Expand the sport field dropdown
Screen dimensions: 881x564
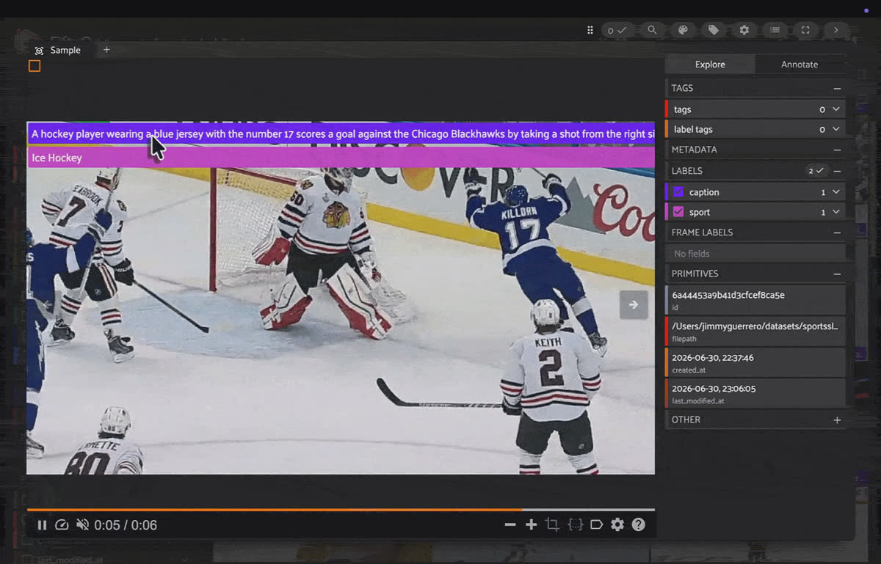point(836,212)
